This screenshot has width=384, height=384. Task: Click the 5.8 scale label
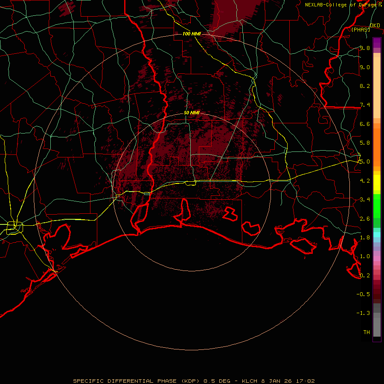[365, 143]
